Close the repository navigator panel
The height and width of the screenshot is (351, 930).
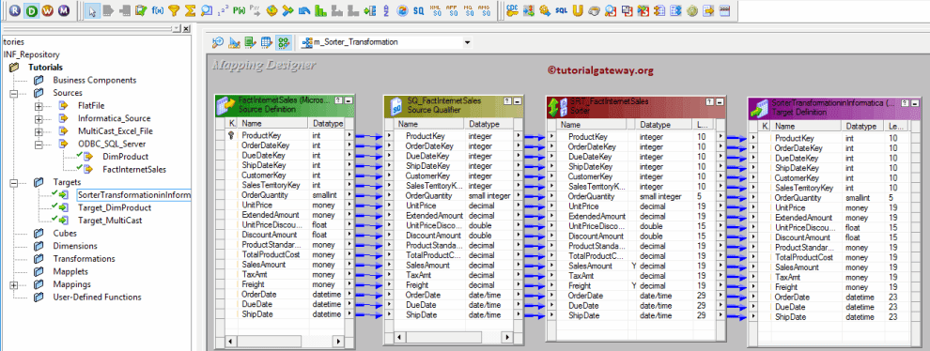(x=186, y=28)
